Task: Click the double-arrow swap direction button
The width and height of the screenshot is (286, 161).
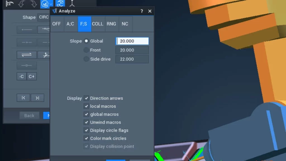Action: [27, 55]
